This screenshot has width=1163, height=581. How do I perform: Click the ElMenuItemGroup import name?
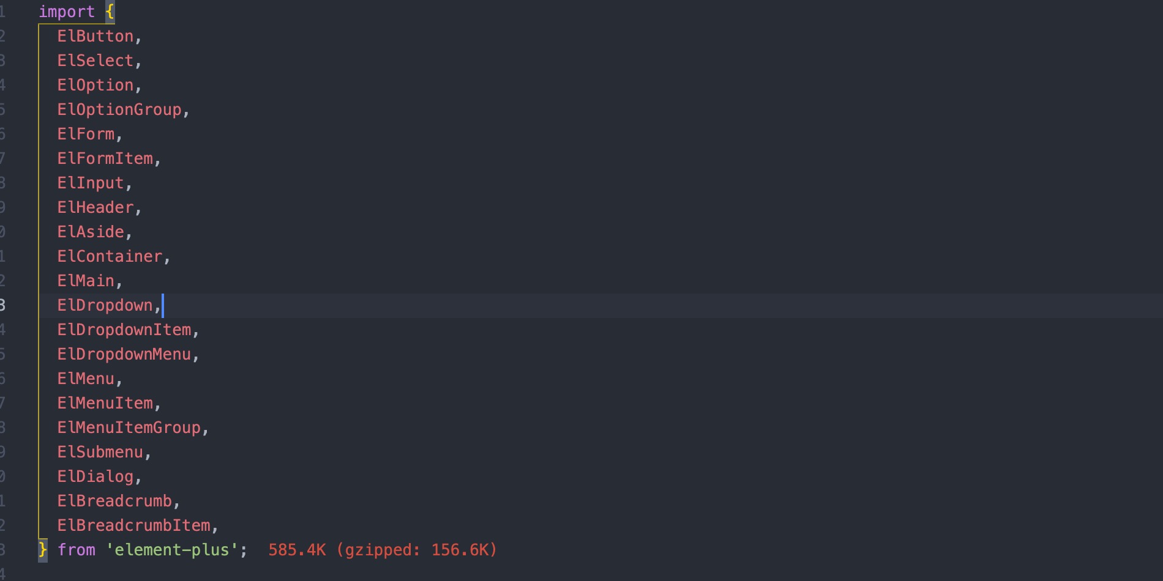129,427
